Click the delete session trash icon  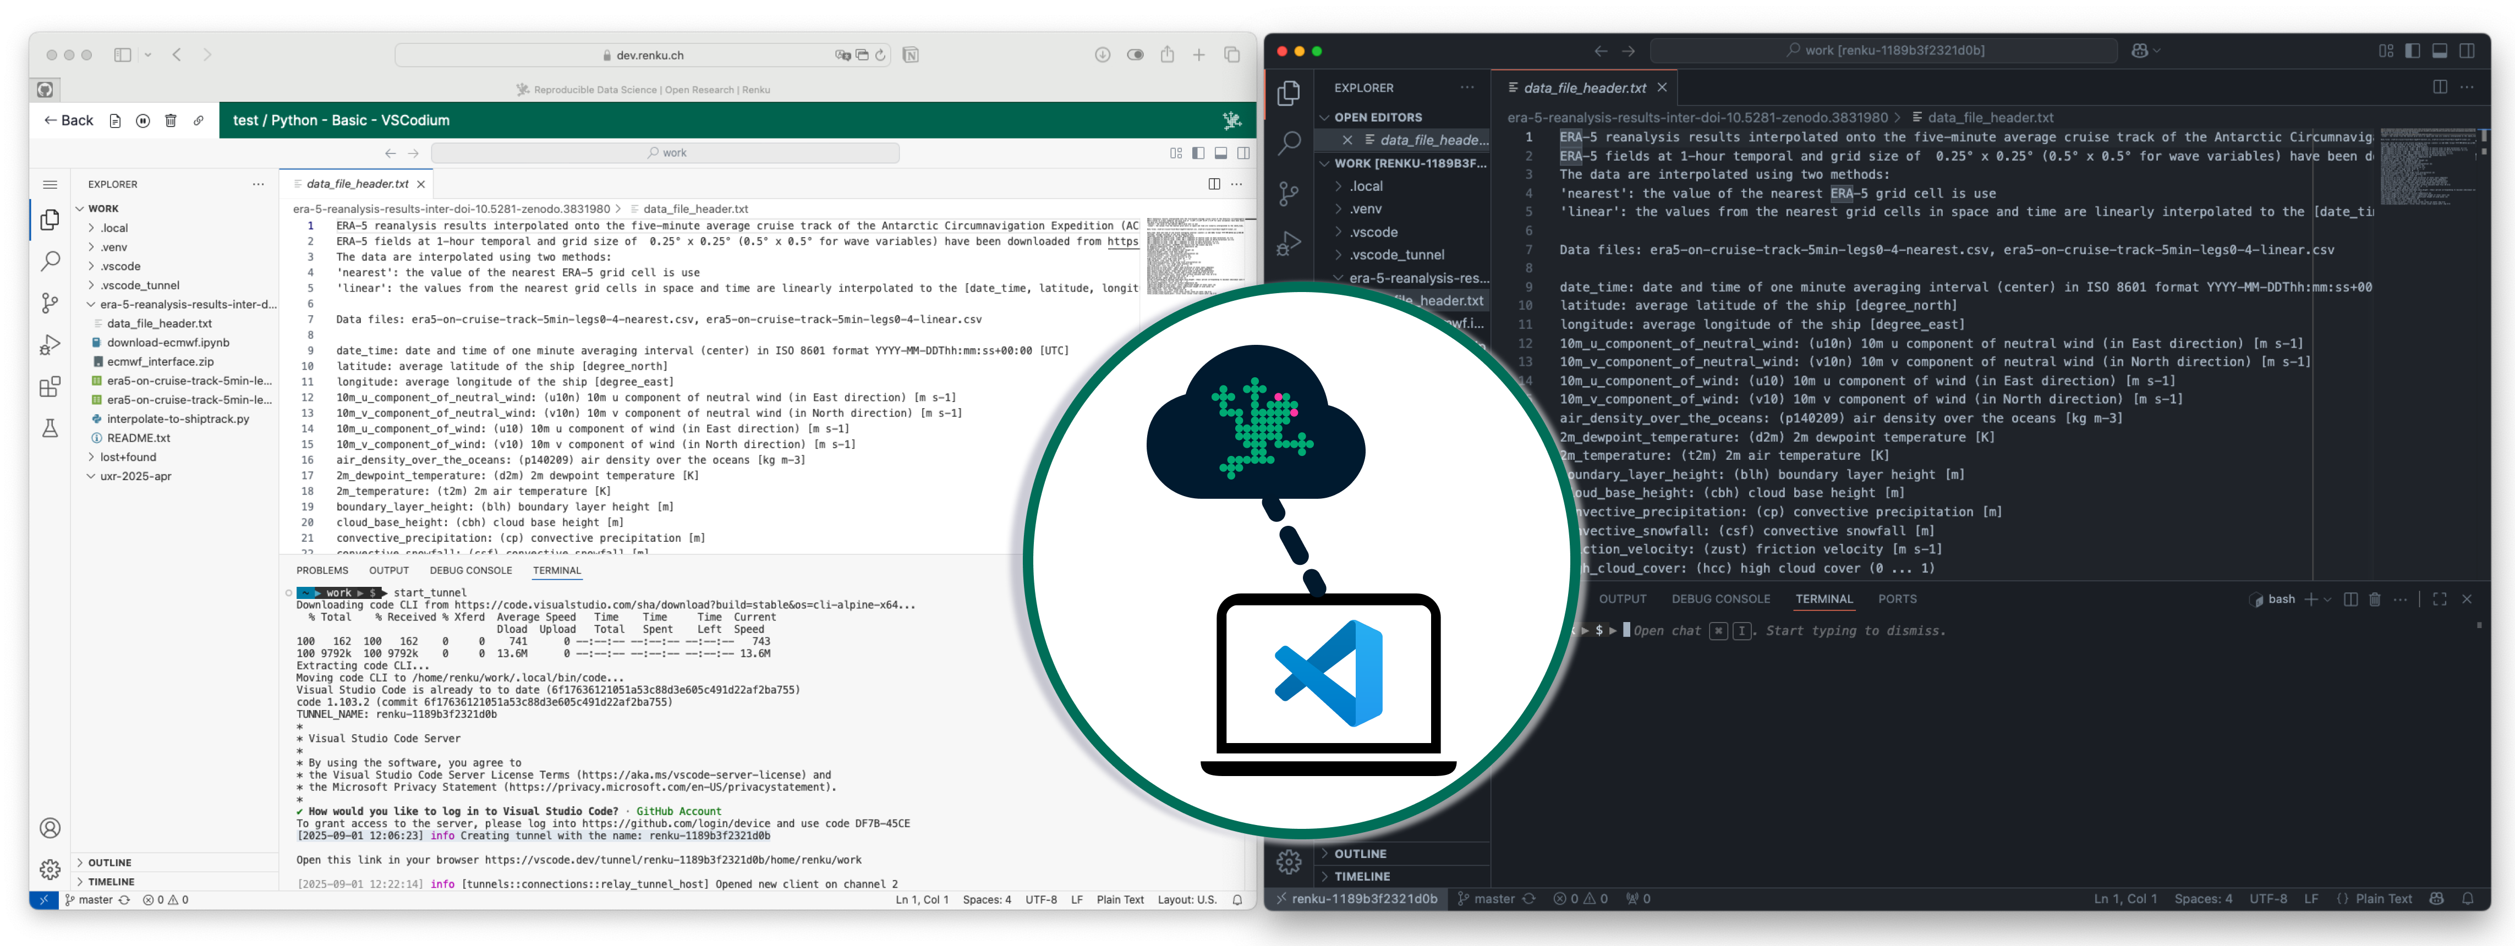click(171, 121)
